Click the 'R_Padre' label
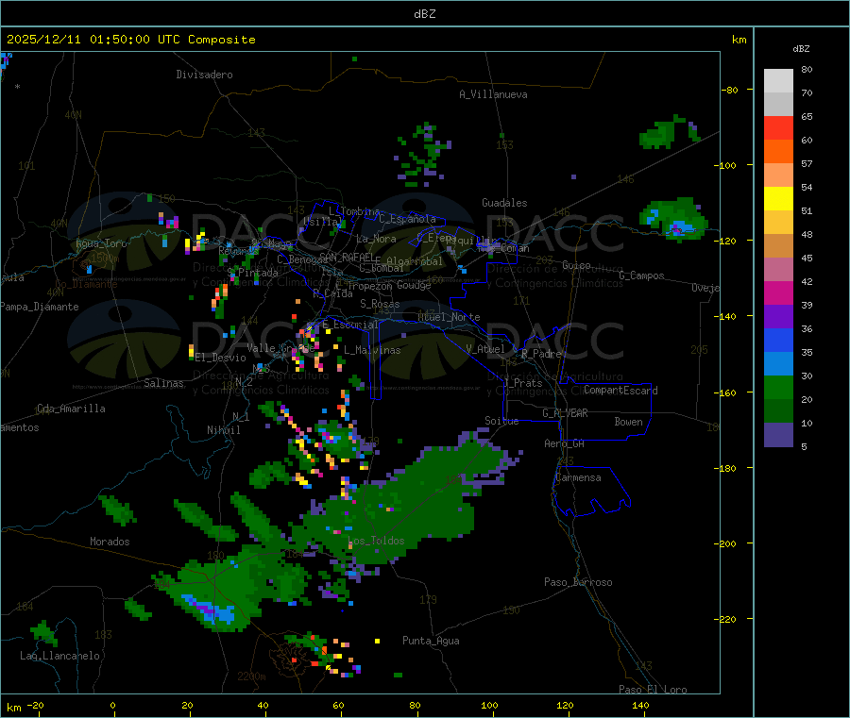The width and height of the screenshot is (850, 718). coord(541,354)
